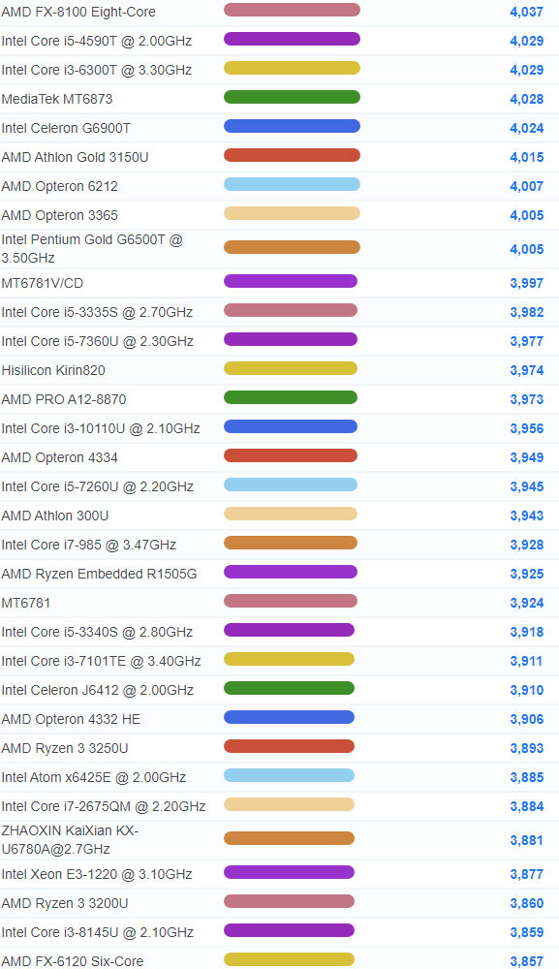
Task: Open the AMD FX-8100 Eight-Core link
Action: pos(78,12)
